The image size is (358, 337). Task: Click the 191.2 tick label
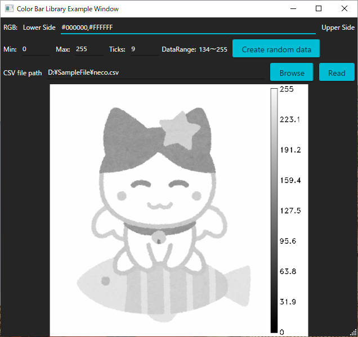point(290,150)
